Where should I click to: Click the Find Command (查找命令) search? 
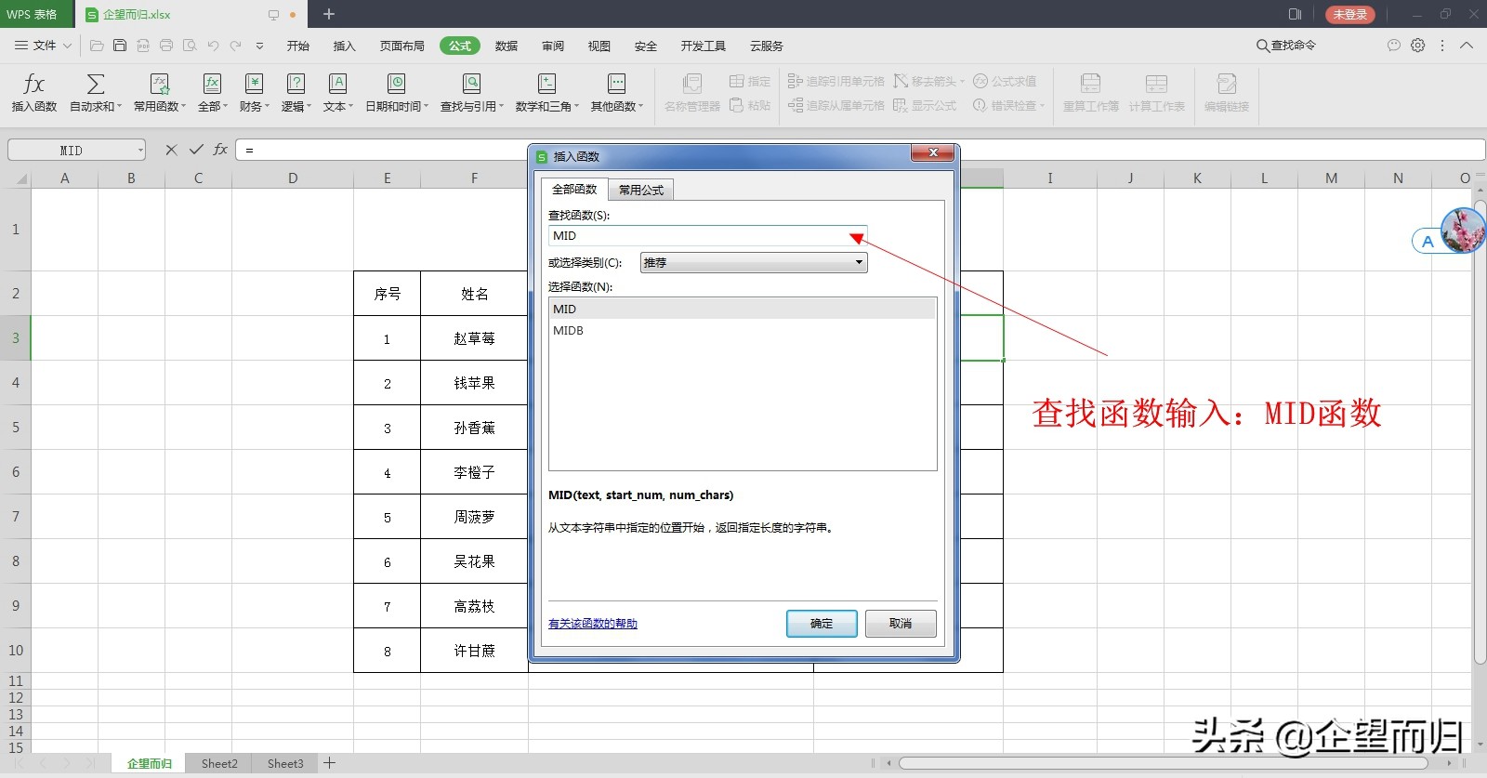click(x=1286, y=45)
